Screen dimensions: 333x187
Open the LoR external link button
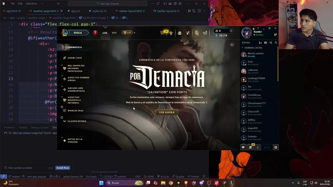point(128,33)
